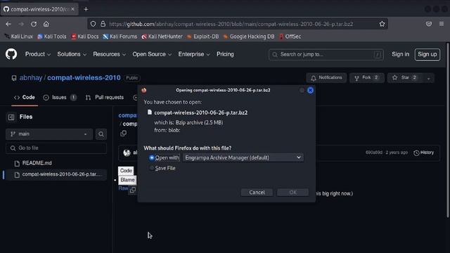450x253 pixels.
Task: Reload the page with the refresh icon
Action: point(34,24)
